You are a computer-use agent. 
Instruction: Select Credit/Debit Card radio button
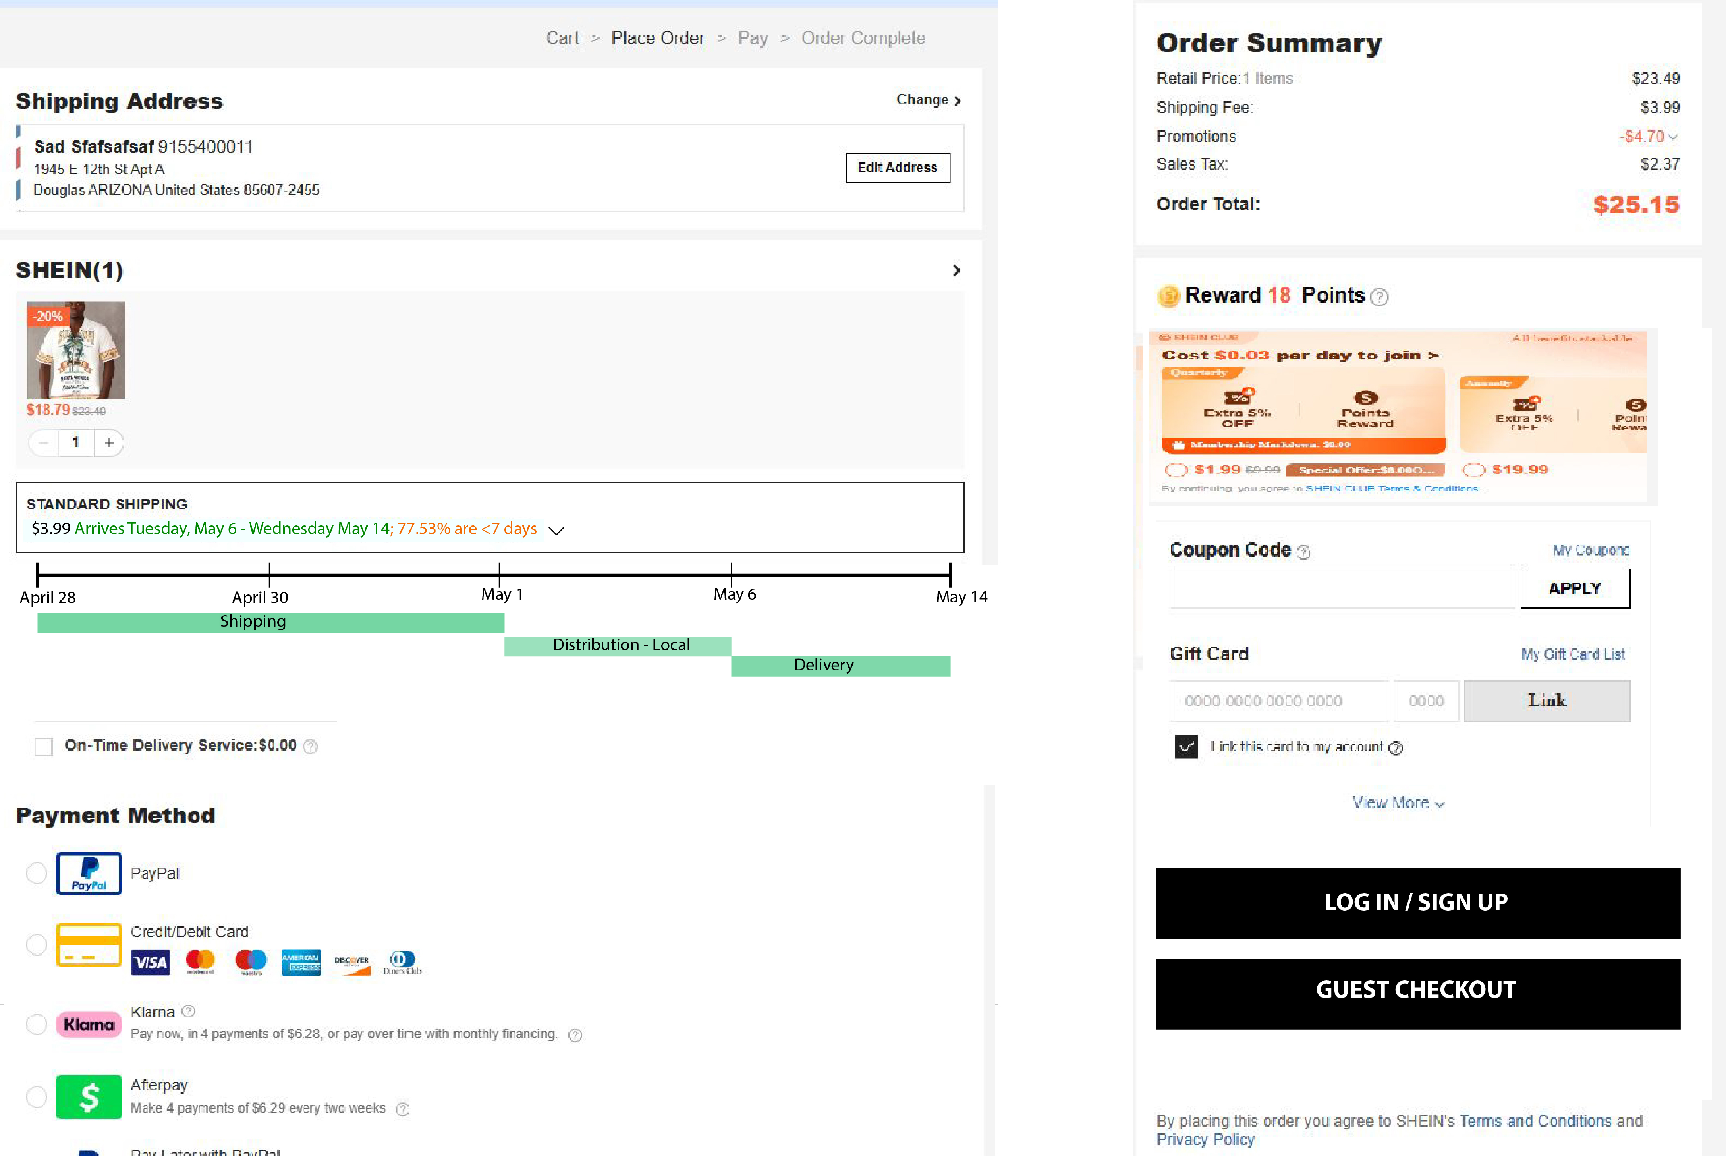click(36, 944)
